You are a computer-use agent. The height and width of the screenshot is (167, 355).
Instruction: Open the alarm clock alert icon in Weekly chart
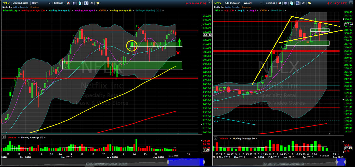click(x=280, y=3)
